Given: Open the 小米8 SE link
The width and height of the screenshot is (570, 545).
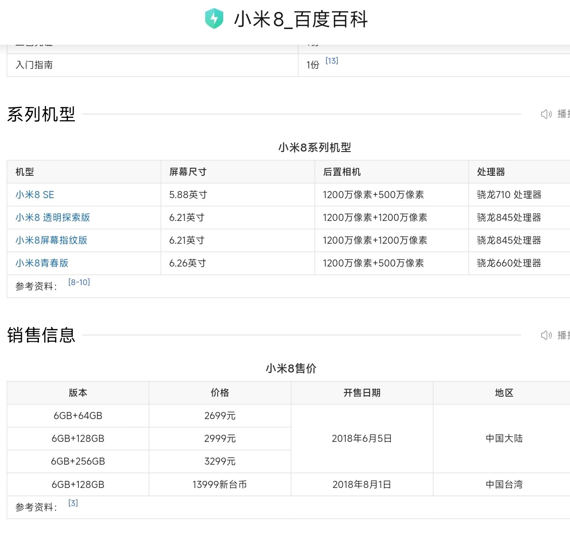Looking at the screenshot, I should point(35,195).
